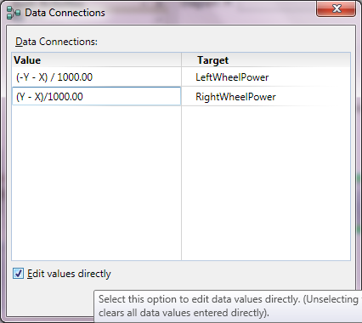
Task: Click the divider between Value and Target headers
Action: (x=181, y=60)
